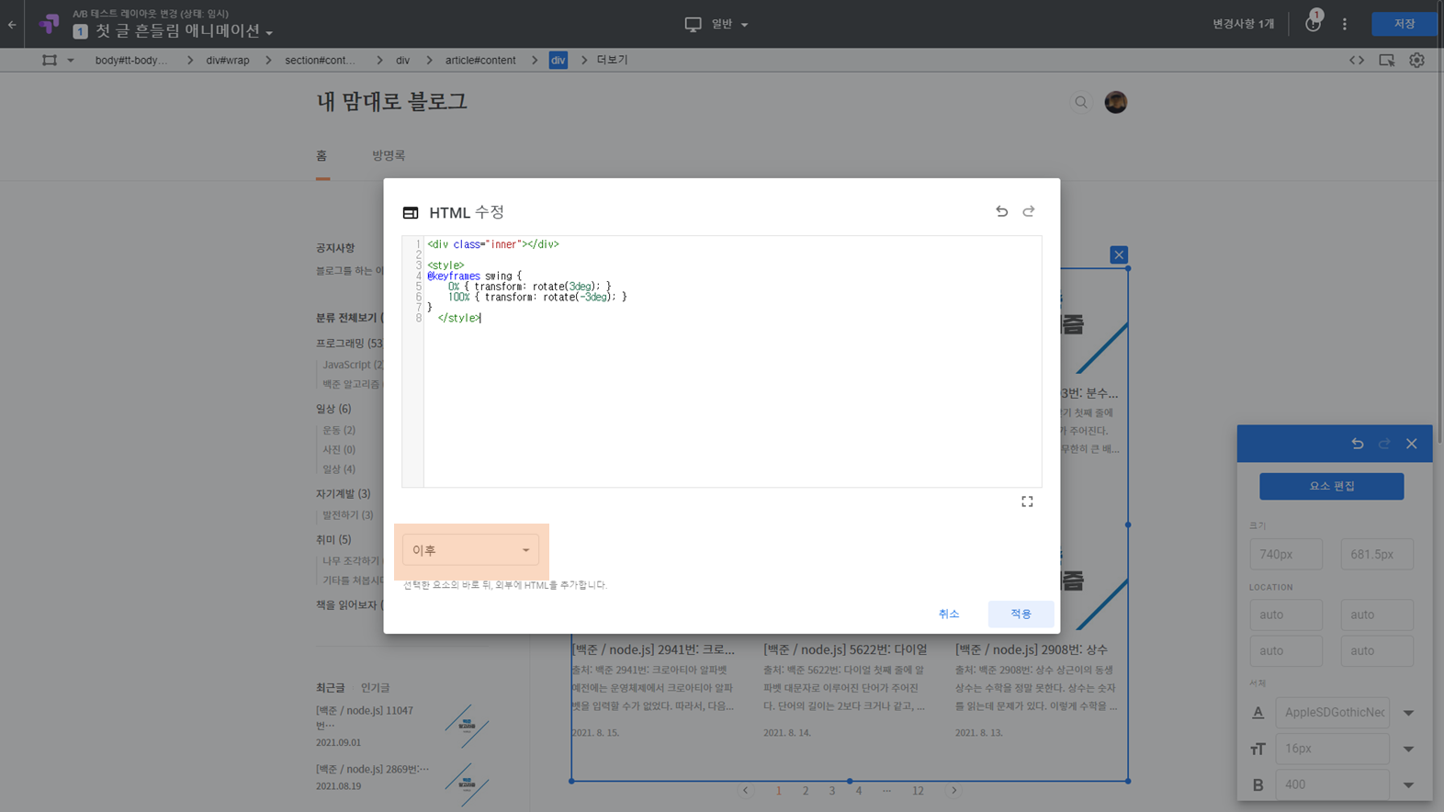Image resolution: width=1444 pixels, height=812 pixels.
Task: Click the 요소 편집 button
Action: tap(1331, 486)
